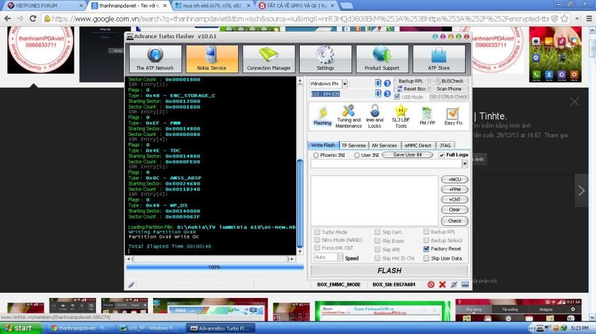Open Product Support section
596x334 pixels.
point(382,59)
